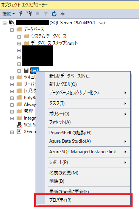
Task: Click the filter funnel icon
Action: [x=46, y=14]
